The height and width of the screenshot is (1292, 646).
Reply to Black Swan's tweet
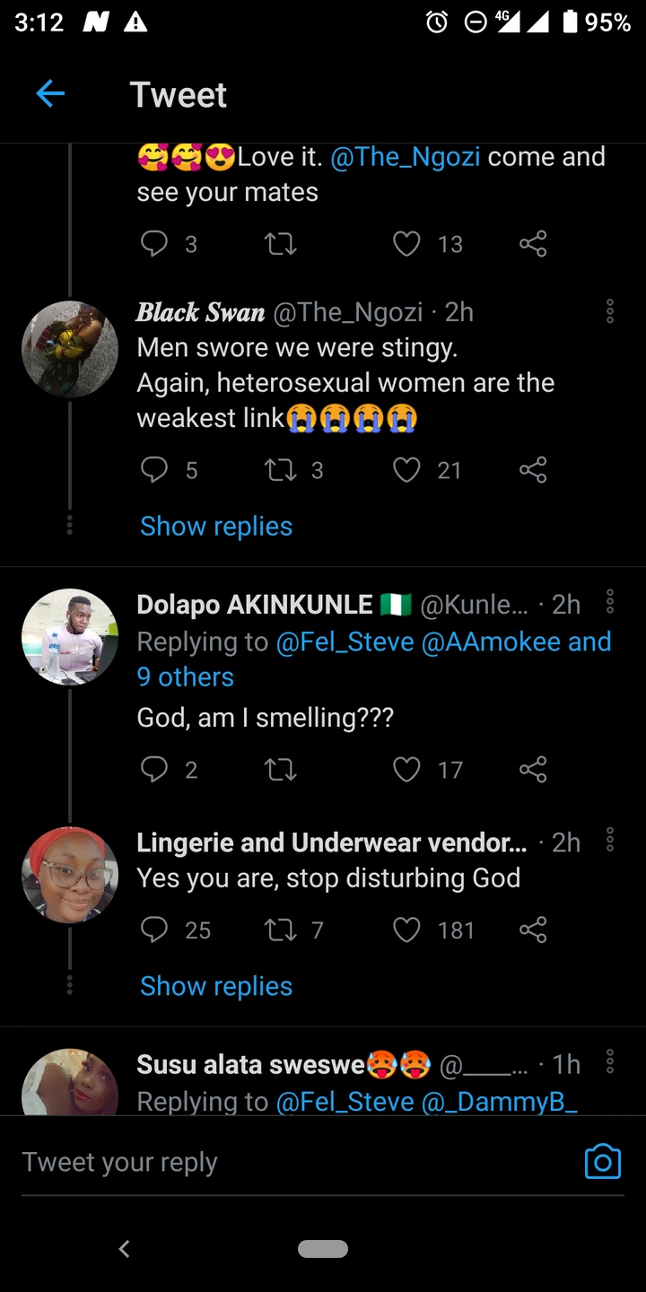[154, 470]
